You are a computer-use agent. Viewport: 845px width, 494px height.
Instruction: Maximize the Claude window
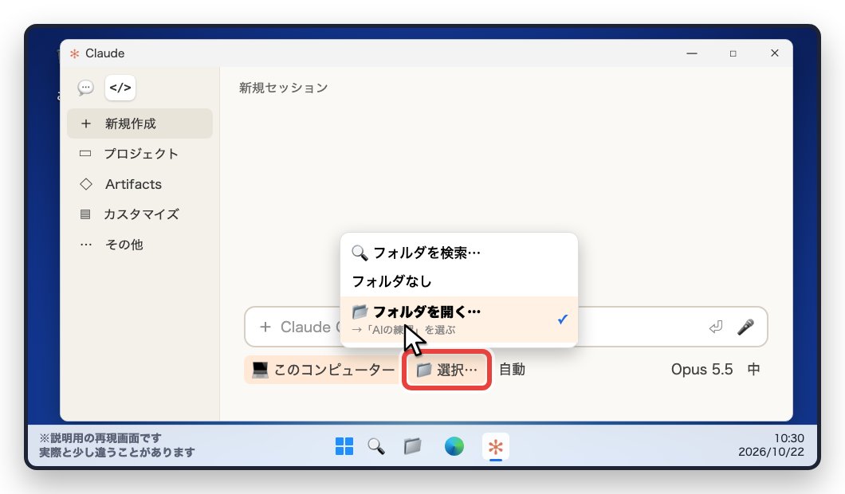(x=733, y=53)
